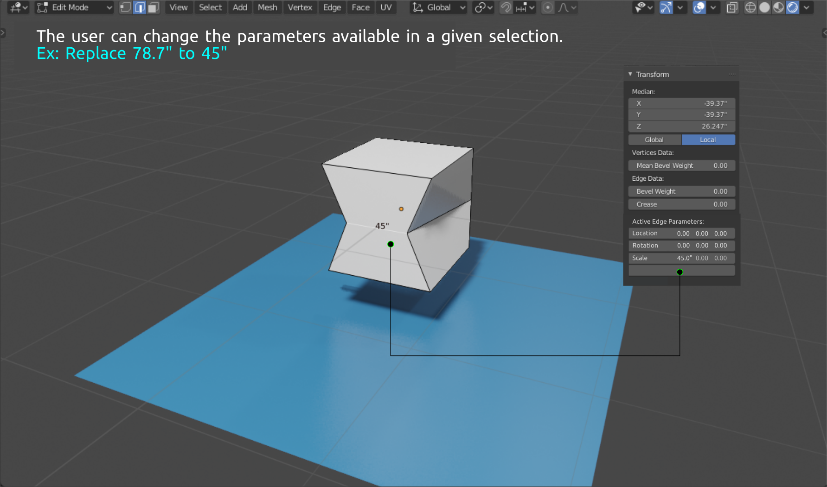This screenshot has width=827, height=487.
Task: Collapse the Transform panel
Action: (630, 74)
